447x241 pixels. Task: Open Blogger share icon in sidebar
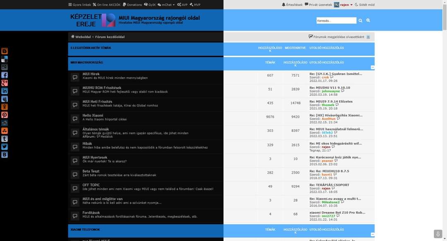(4, 51)
